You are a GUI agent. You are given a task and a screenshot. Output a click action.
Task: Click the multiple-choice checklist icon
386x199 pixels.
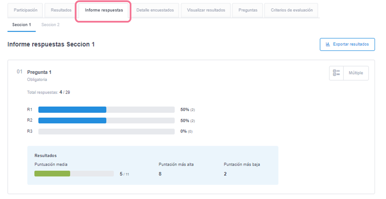336,73
